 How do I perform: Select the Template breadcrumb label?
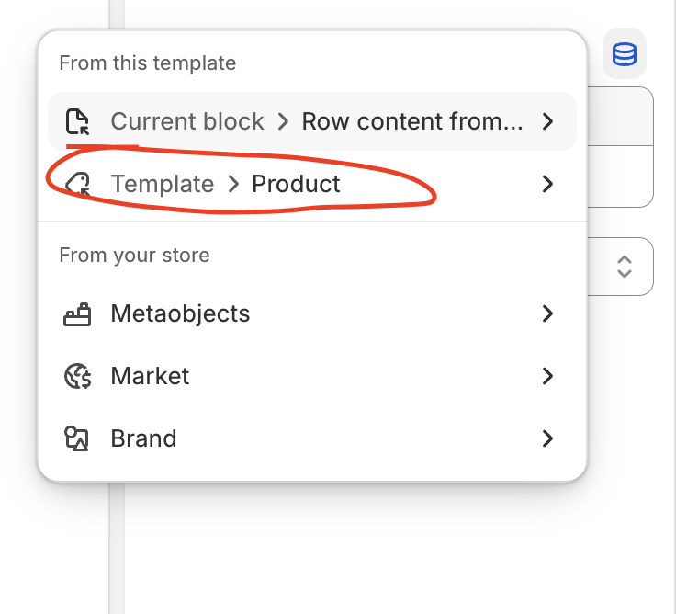click(162, 184)
